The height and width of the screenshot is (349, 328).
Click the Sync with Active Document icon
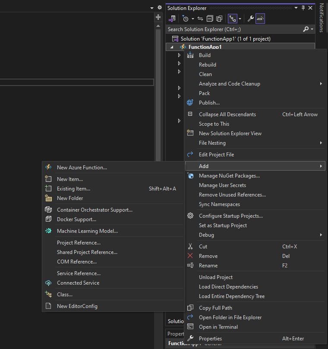click(200, 19)
